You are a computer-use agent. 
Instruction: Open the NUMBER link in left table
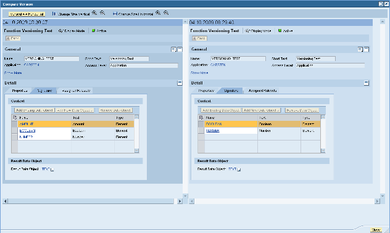26,137
